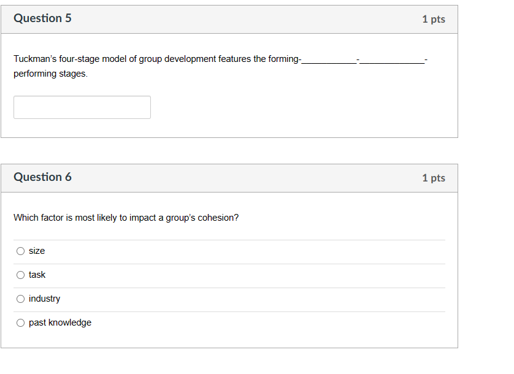This screenshot has height=374, width=514.
Task: Click the word 'cohesion' in Question 6
Action: [x=217, y=218]
